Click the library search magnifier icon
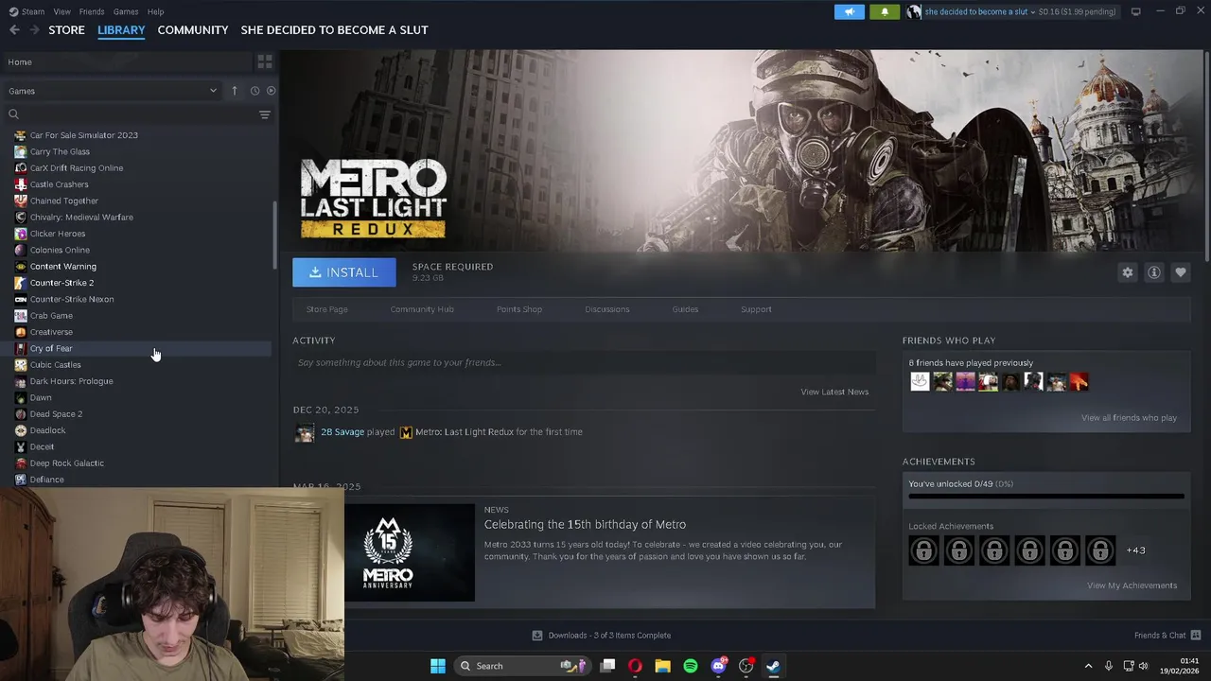Image resolution: width=1211 pixels, height=681 pixels. 13,114
